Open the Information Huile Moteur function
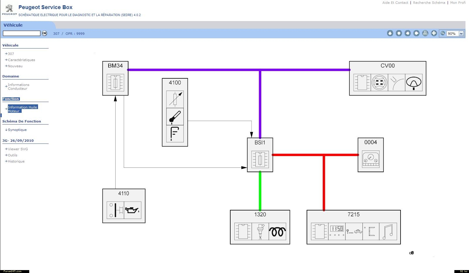This screenshot has width=469, height=273. tap(22, 109)
